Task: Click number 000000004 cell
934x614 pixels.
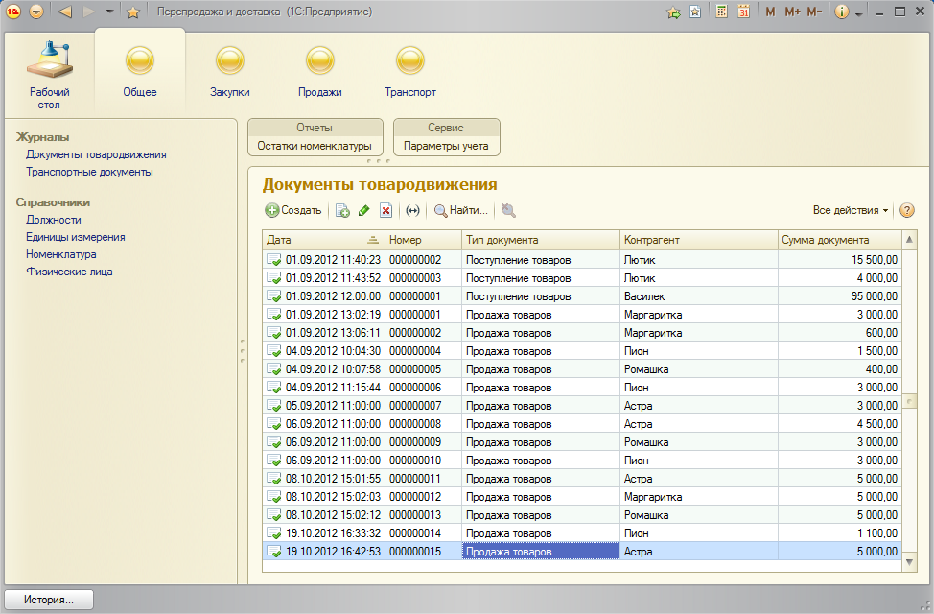Action: (x=424, y=351)
